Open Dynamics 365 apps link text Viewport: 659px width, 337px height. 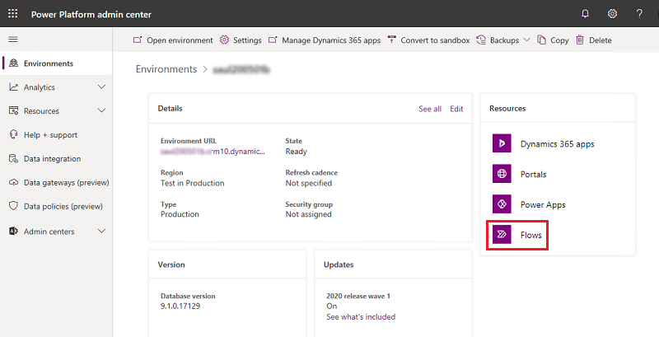click(x=558, y=143)
